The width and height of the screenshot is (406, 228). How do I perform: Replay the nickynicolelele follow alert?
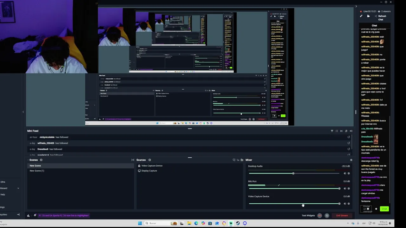[x=349, y=137]
